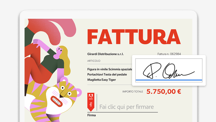
Task: Click the Adobe Sign red tag icon
Action: (x=91, y=102)
